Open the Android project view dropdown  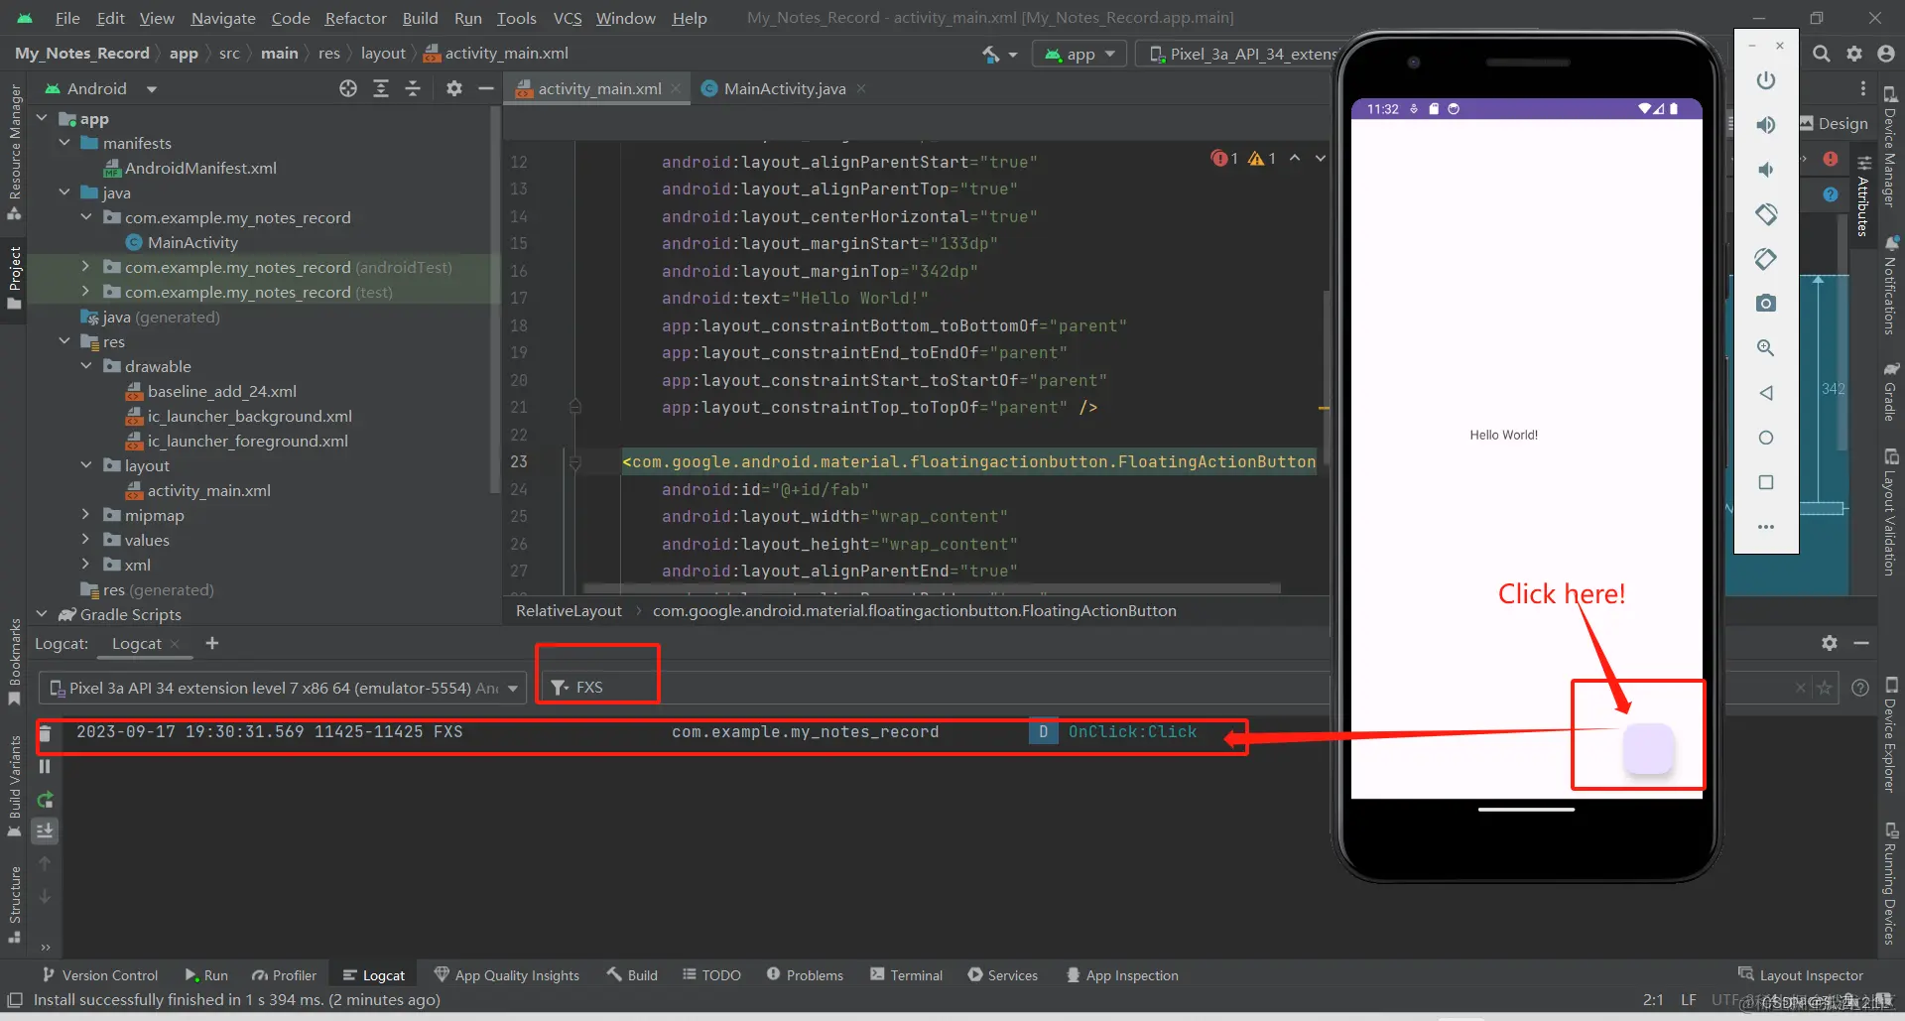152,89
